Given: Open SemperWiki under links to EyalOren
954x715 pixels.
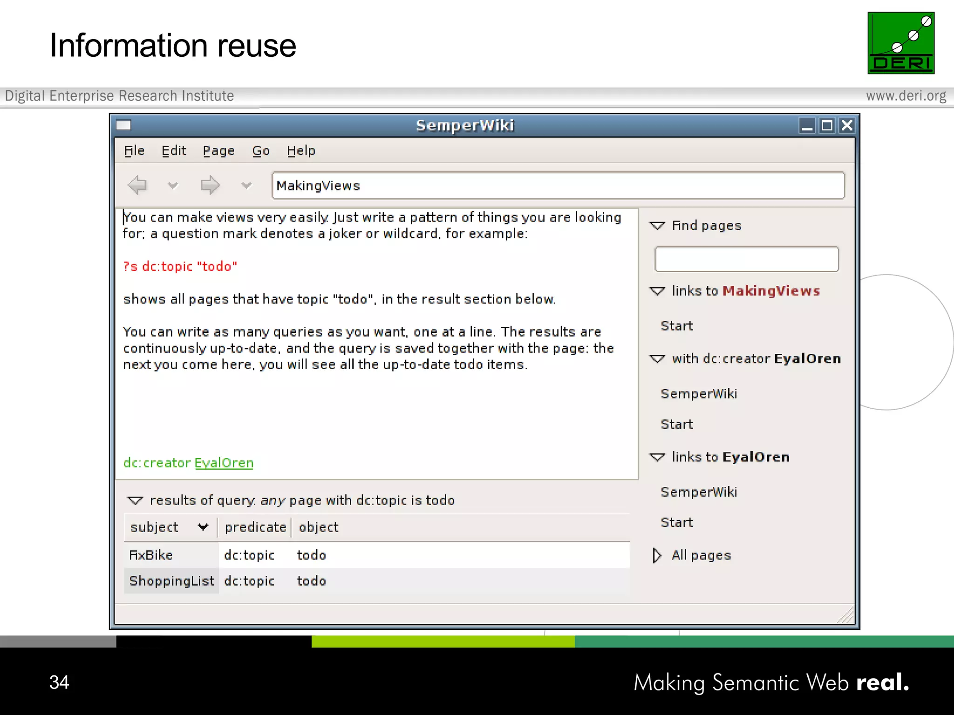Looking at the screenshot, I should click(699, 492).
